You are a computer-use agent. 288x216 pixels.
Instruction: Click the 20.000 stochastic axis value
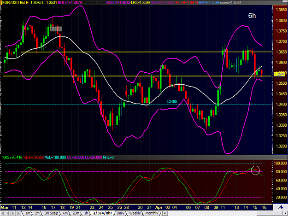click(x=281, y=197)
